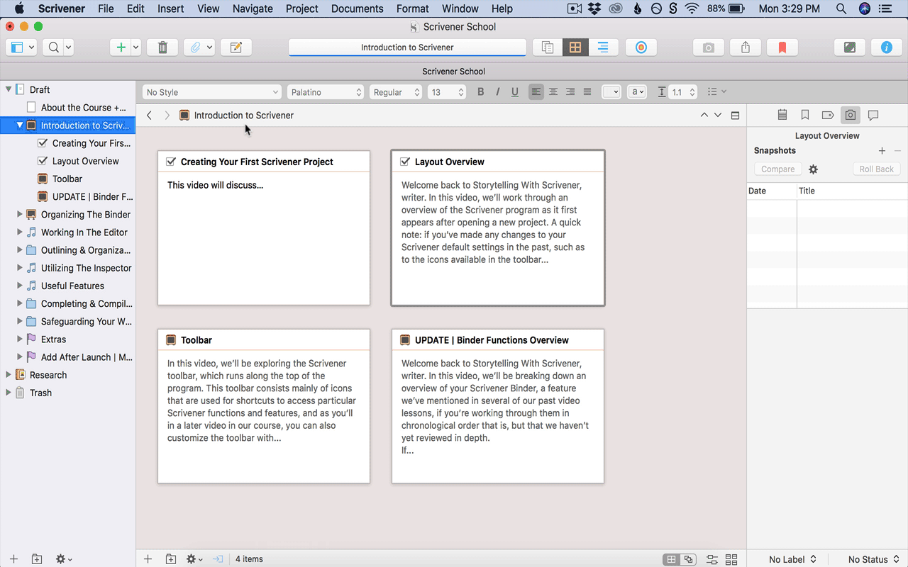Open the Inspector Notes tab icon

pyautogui.click(x=782, y=115)
